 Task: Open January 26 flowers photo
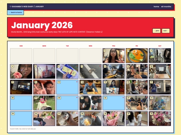click(x=44, y=119)
